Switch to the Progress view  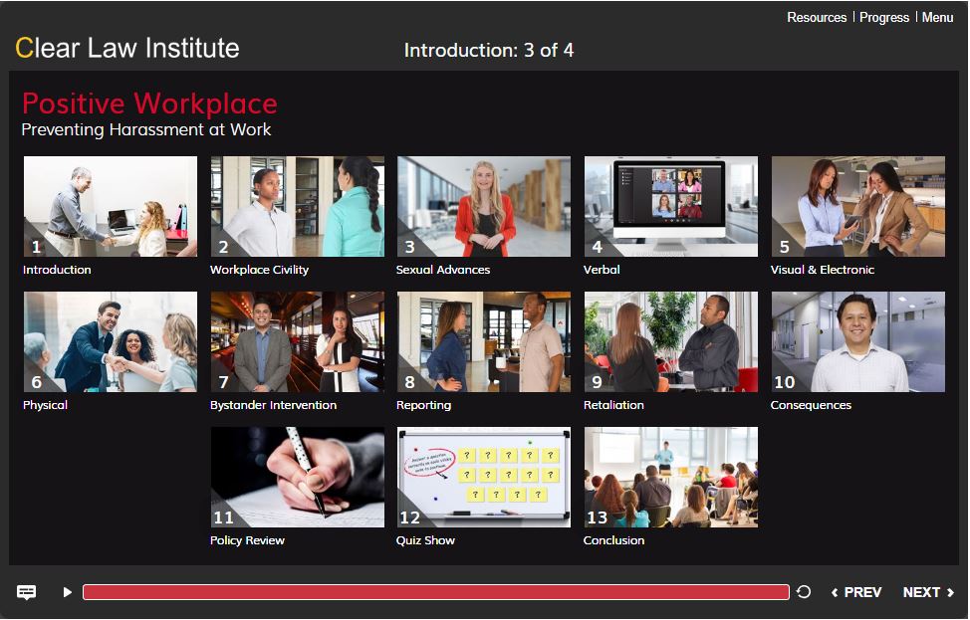[883, 17]
